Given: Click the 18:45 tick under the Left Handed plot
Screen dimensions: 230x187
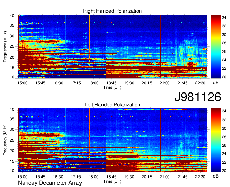Looking at the screenshot, I should tap(111, 177).
